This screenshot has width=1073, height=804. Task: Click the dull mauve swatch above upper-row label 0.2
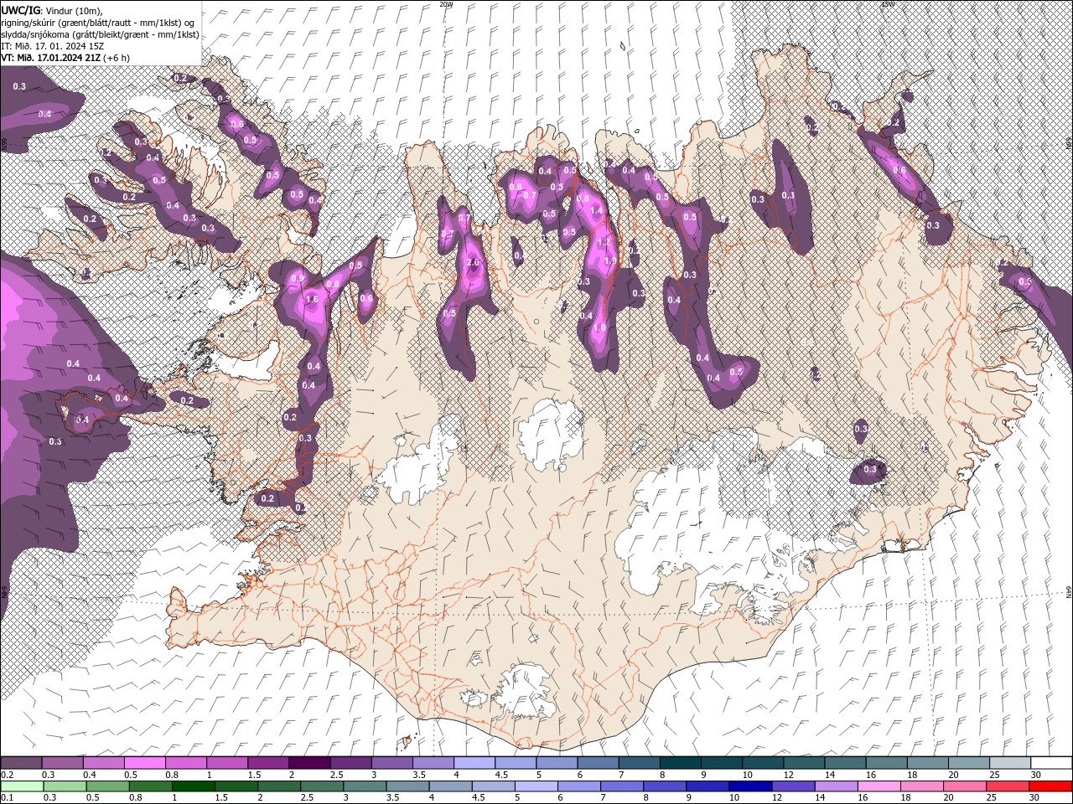pos(21,763)
